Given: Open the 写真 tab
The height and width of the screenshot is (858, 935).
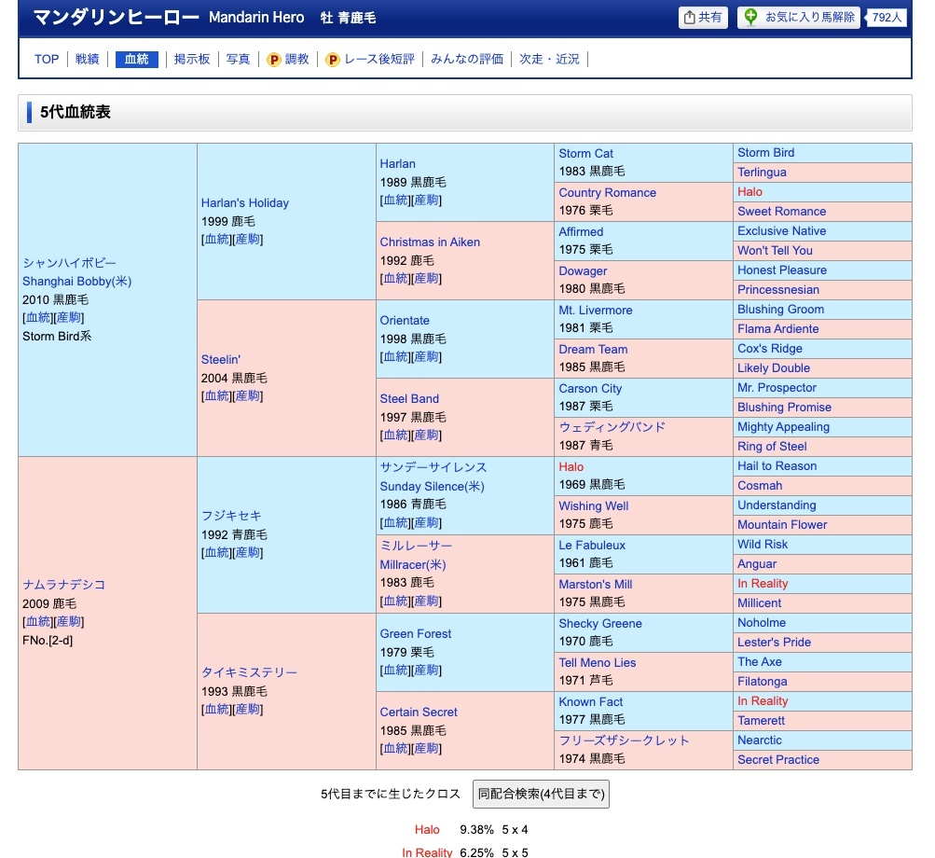Looking at the screenshot, I should [x=238, y=59].
